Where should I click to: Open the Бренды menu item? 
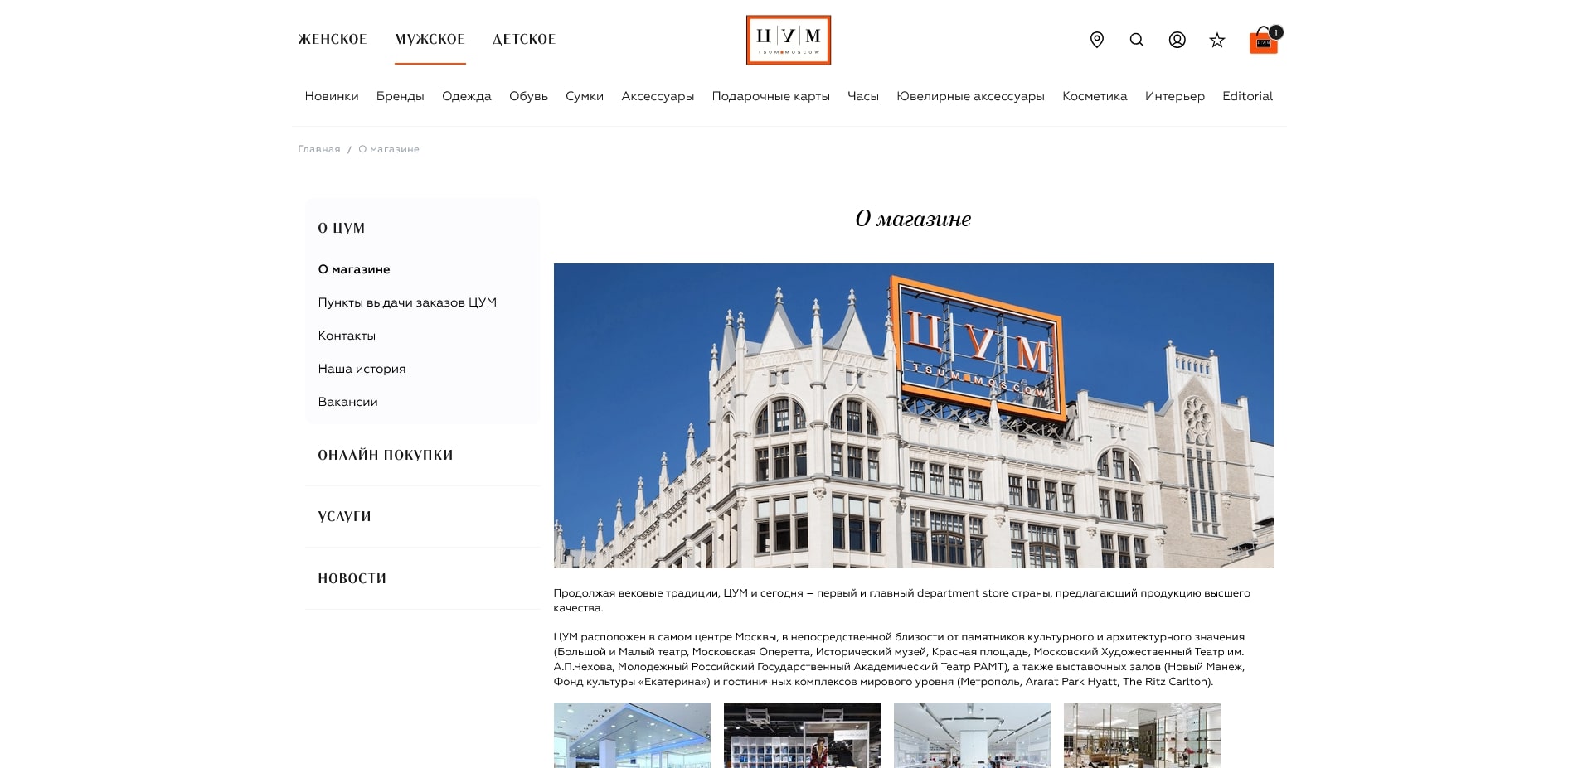point(400,96)
